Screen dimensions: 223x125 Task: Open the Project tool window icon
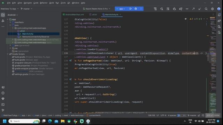point(3,15)
